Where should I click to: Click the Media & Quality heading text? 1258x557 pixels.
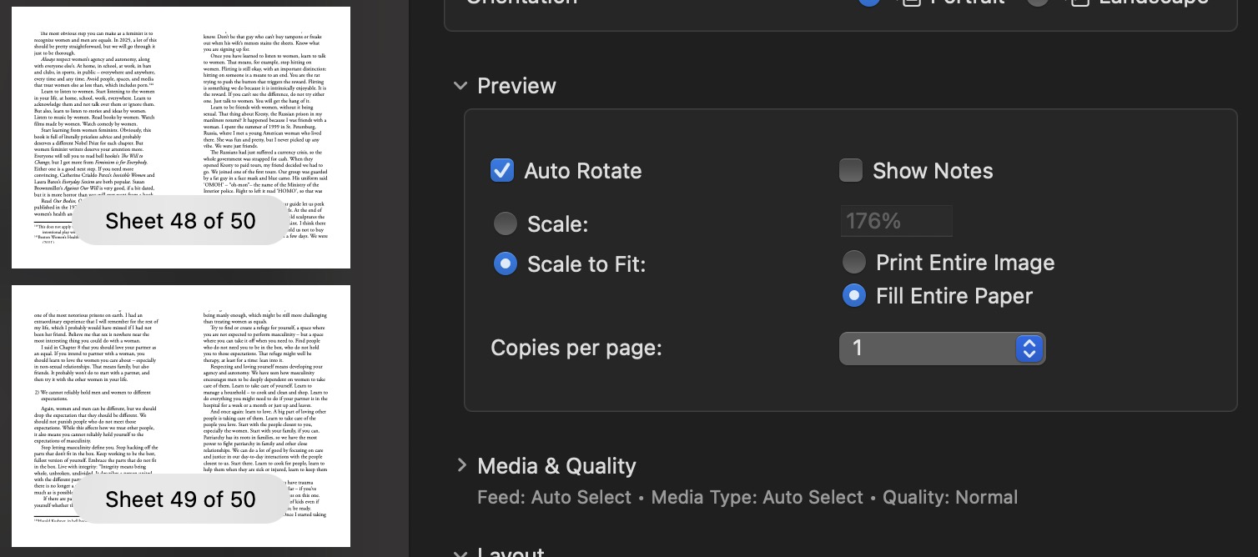[556, 466]
